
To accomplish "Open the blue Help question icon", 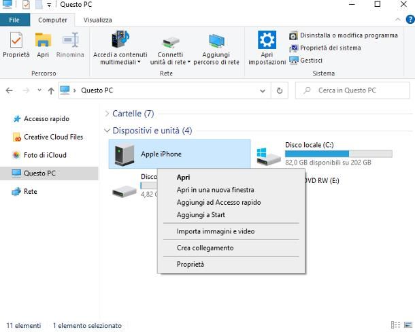I will pyautogui.click(x=410, y=20).
